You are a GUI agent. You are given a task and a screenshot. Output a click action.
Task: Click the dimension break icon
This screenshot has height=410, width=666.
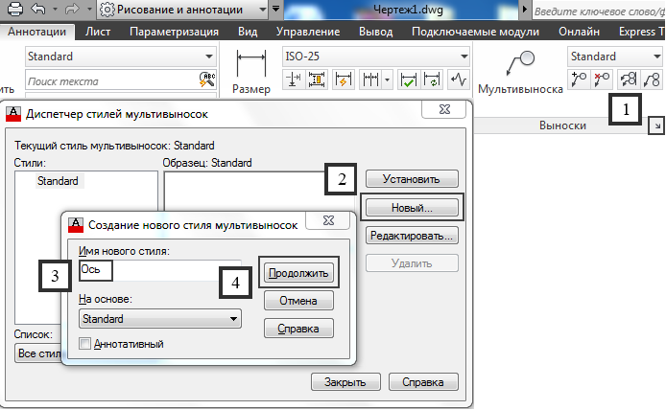(x=293, y=80)
